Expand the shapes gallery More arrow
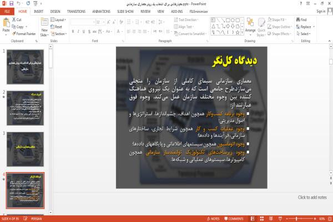 click(x=242, y=33)
